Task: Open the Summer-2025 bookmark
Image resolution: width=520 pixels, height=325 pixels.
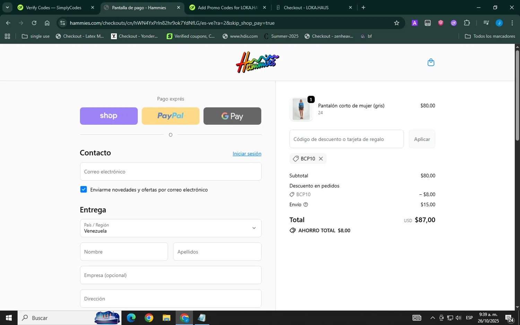Action: tap(281, 36)
